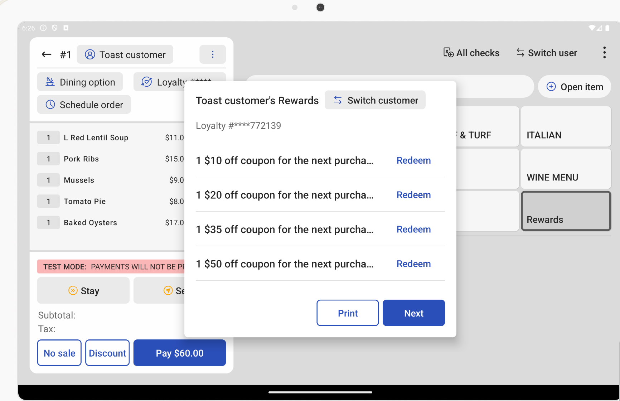Screen dimensions: 620x401
Task: Select the ITALIAN menu group
Action: pyautogui.click(x=566, y=127)
